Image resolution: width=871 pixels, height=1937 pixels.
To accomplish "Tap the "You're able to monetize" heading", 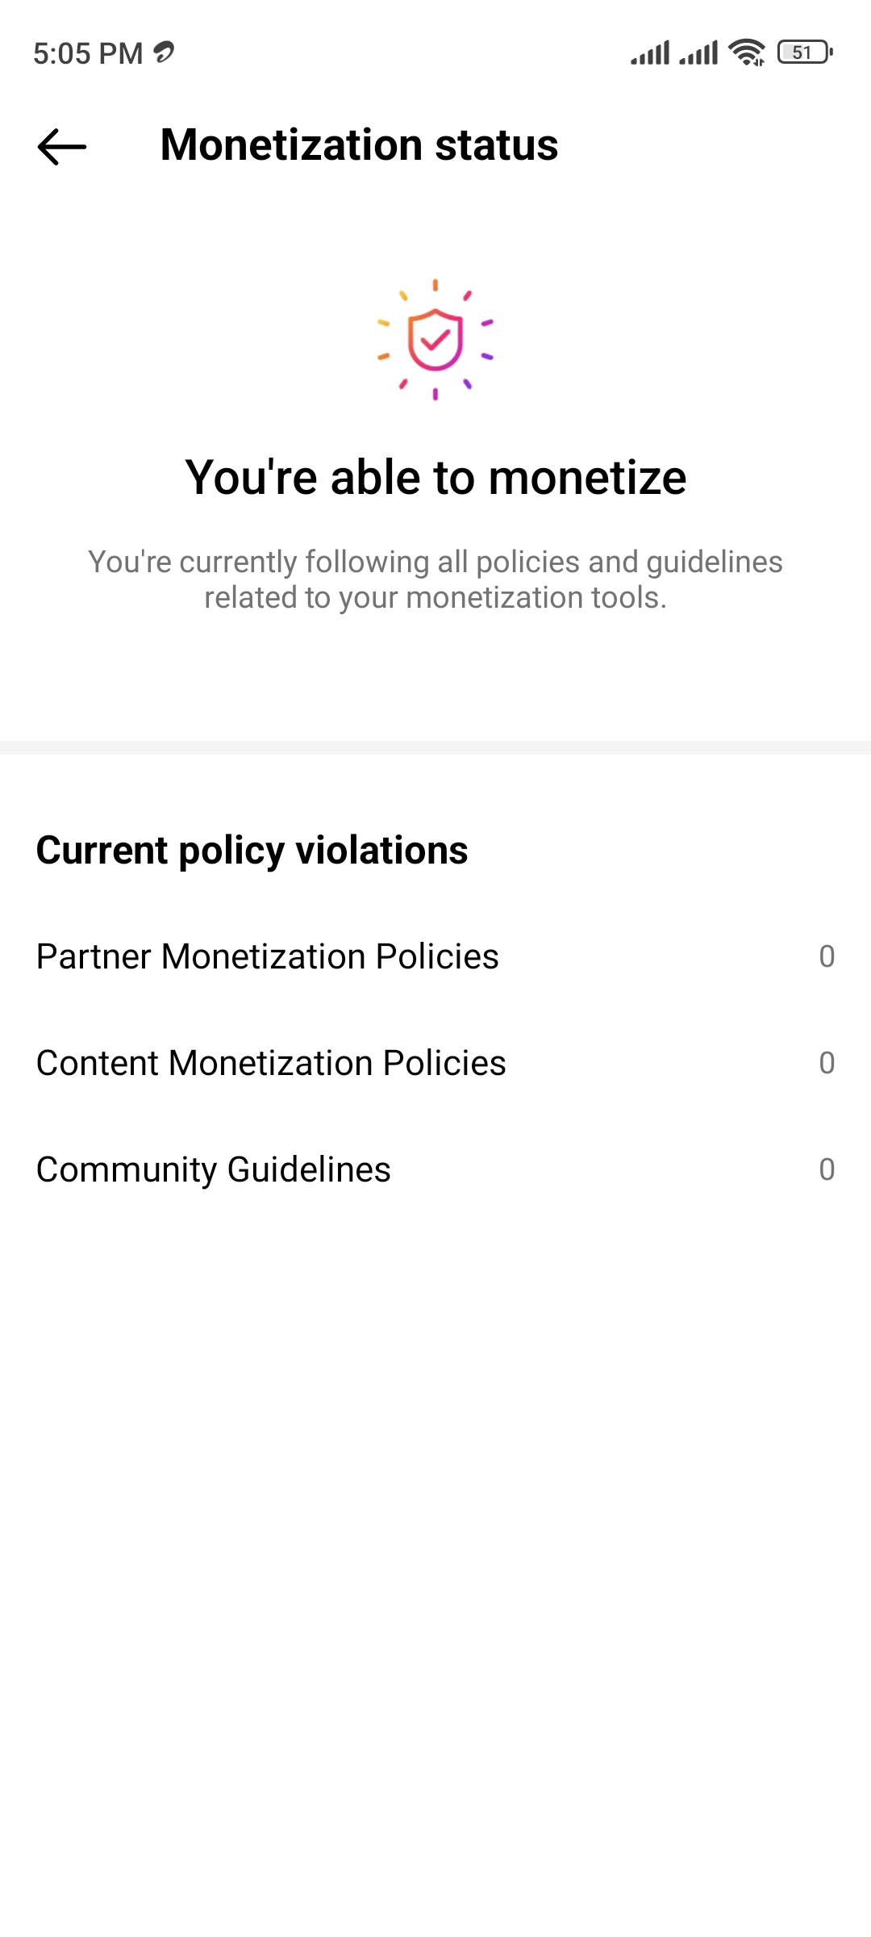I will [435, 477].
